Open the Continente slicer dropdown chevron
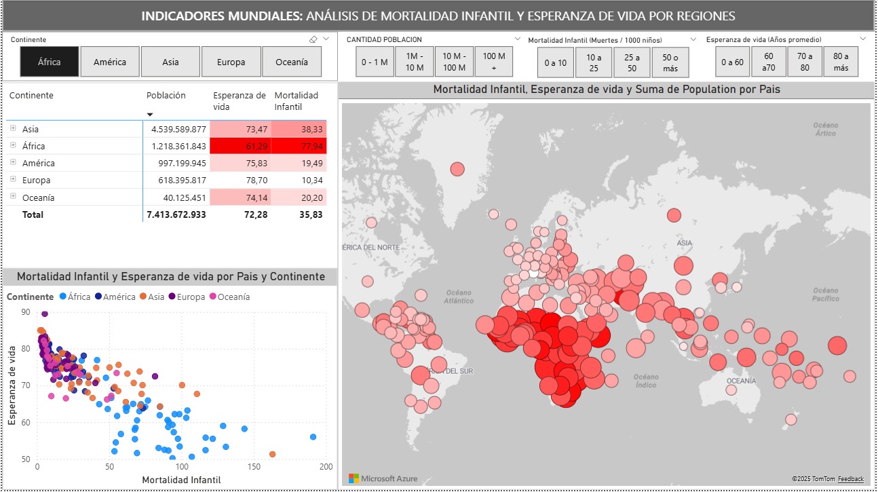The height and width of the screenshot is (492, 878). [324, 39]
